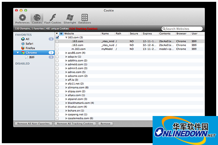Click in the Search Websites field

pyautogui.click(x=182, y=29)
